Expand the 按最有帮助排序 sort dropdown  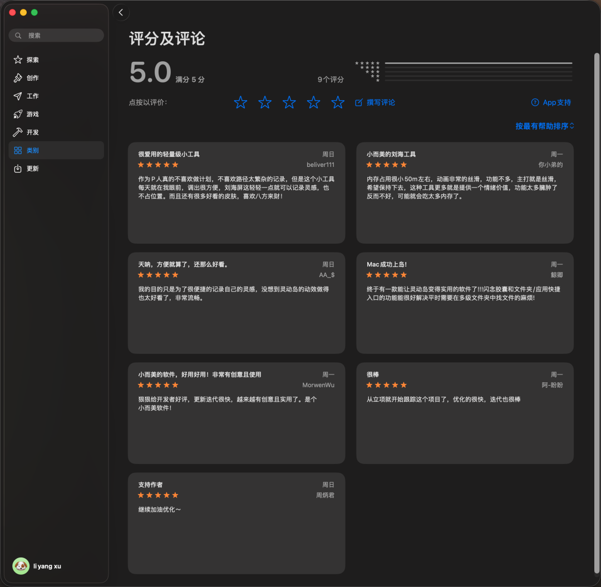[545, 126]
